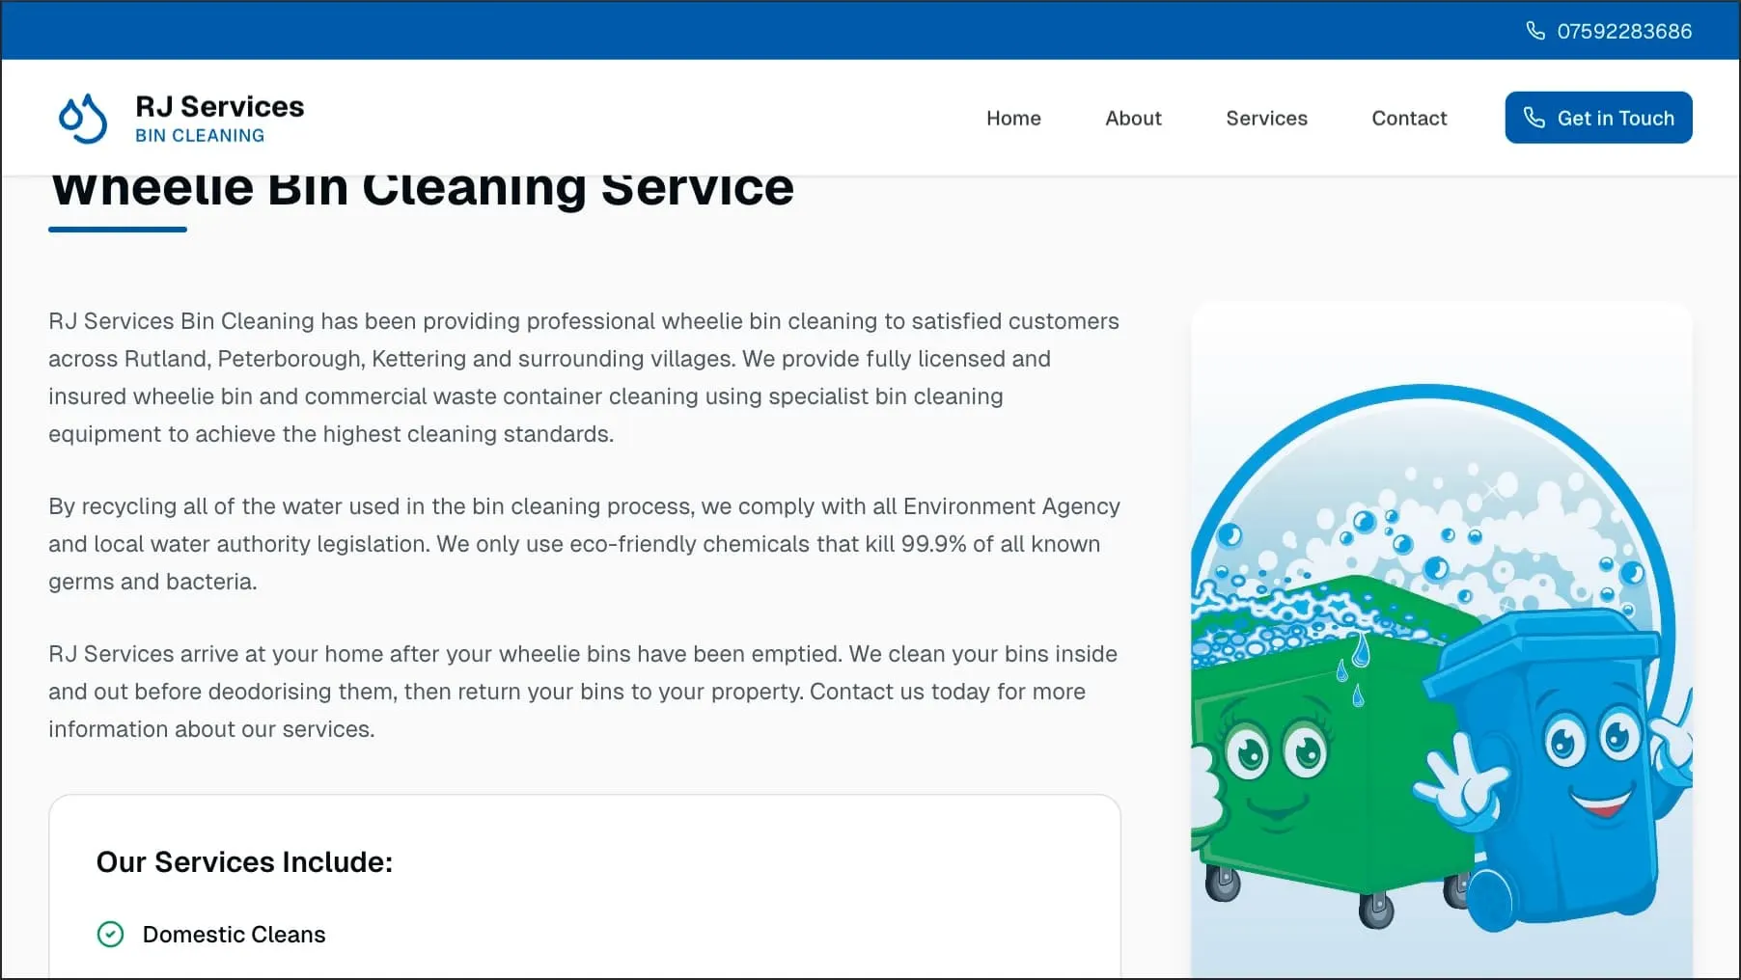Click the green check beside Domestic Cleans
The height and width of the screenshot is (980, 1741).
(x=111, y=935)
